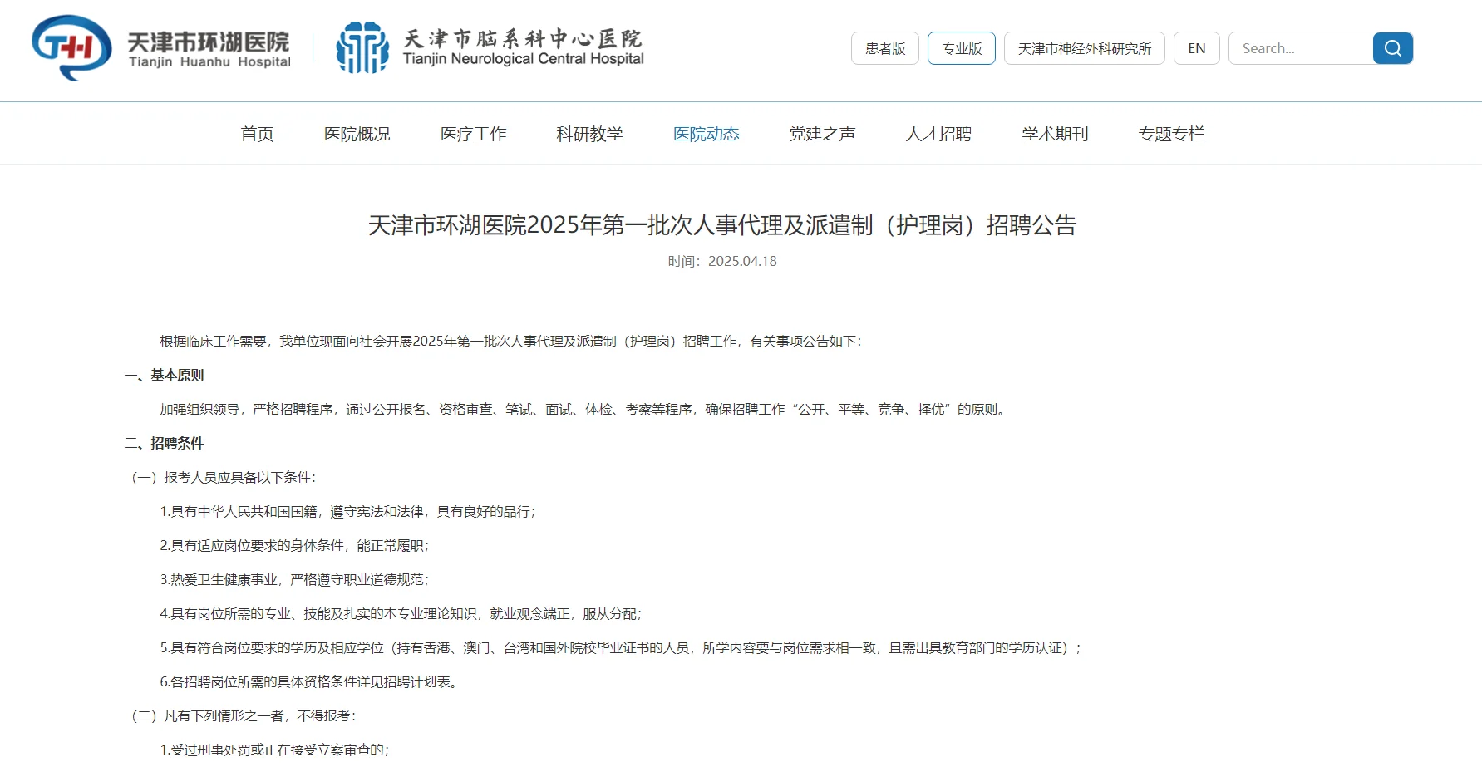Click condition 3.热爱卫生健康事业

(295, 580)
